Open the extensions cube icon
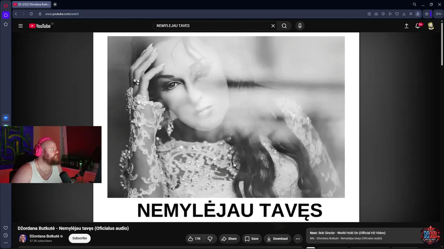 pyautogui.click(x=427, y=14)
